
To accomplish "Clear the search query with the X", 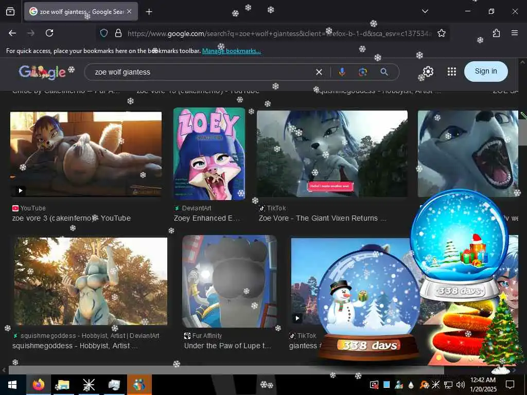I will pos(319,72).
